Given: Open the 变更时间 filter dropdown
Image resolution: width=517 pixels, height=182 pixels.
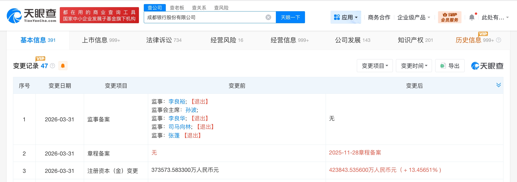Looking at the screenshot, I should tap(414, 66).
